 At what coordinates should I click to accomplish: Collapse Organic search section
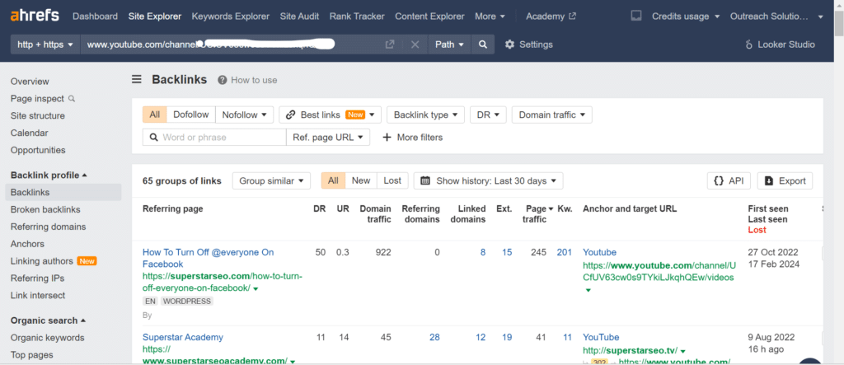click(x=49, y=321)
